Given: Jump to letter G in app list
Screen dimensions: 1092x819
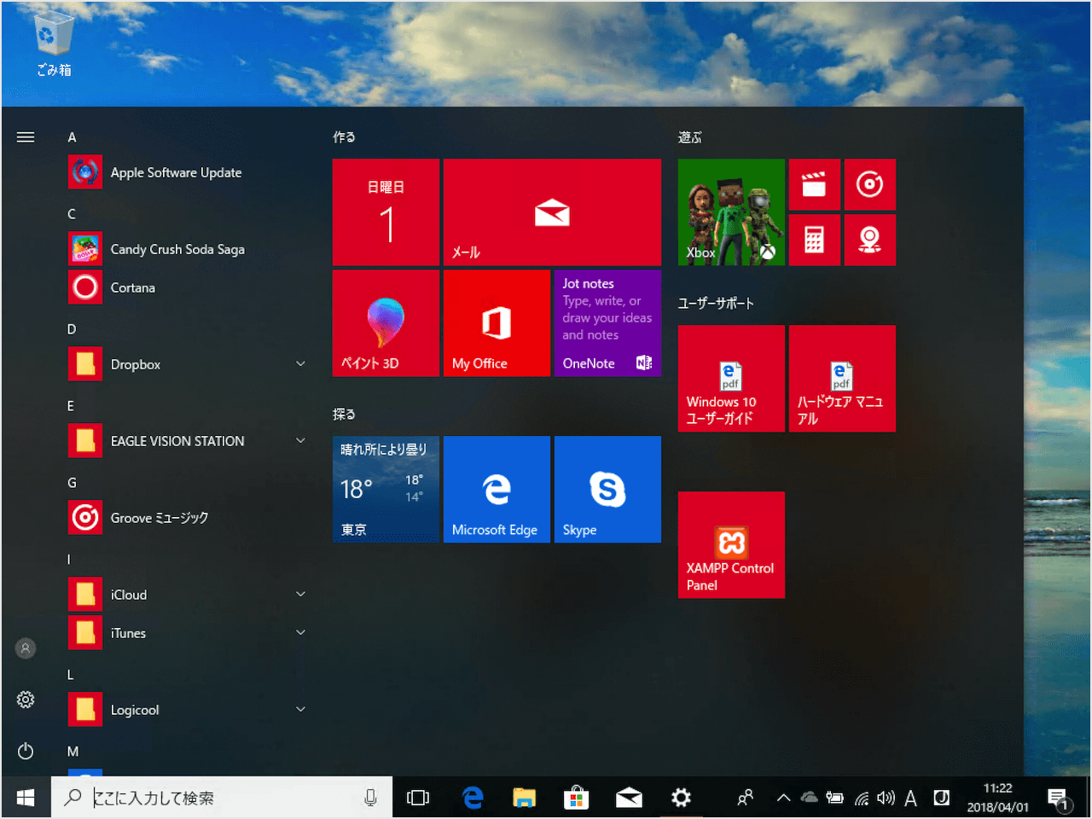Looking at the screenshot, I should click(x=72, y=483).
